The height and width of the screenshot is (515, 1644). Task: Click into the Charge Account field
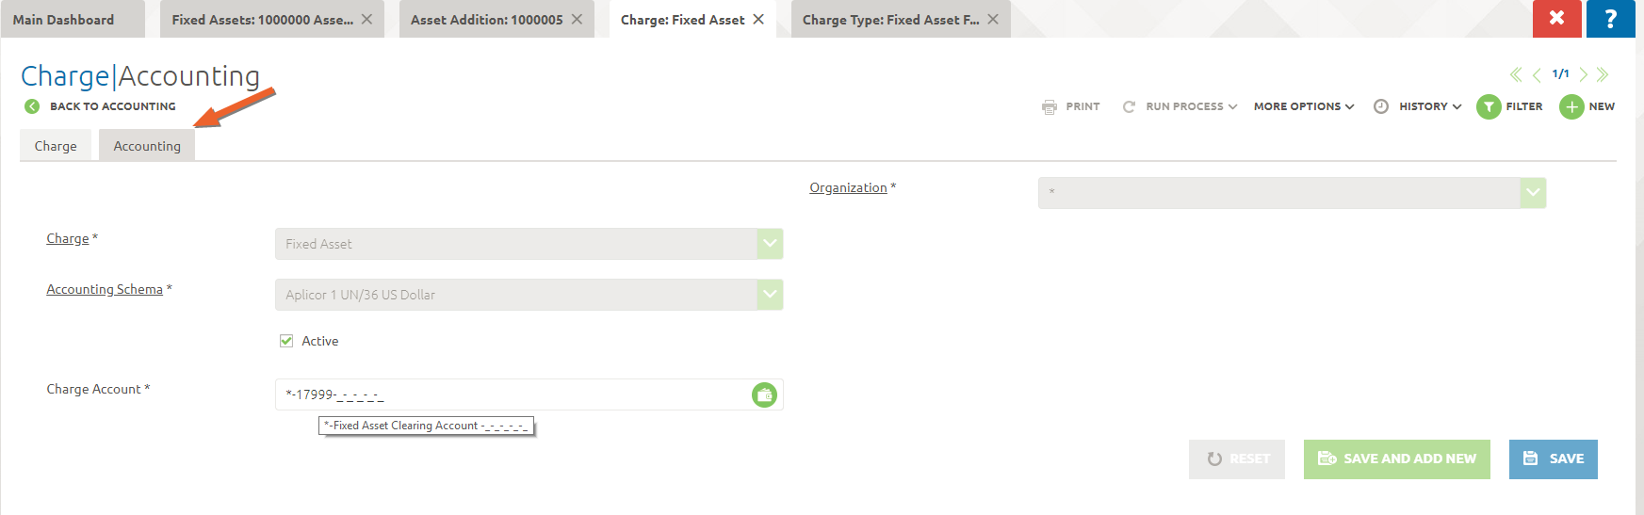509,394
